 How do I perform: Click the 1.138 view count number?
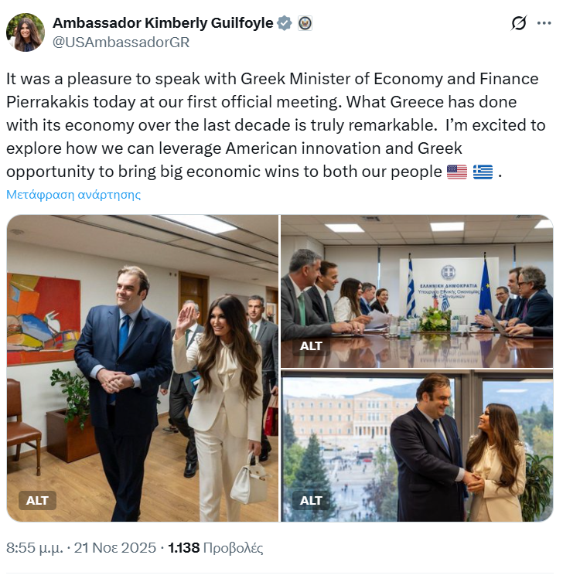[183, 548]
